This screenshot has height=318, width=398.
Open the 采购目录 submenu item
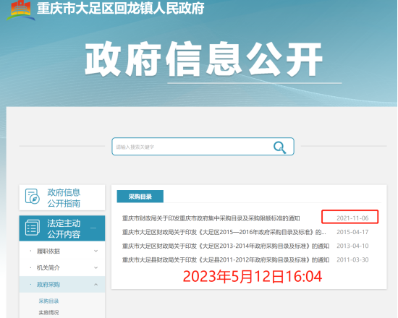tap(48, 301)
